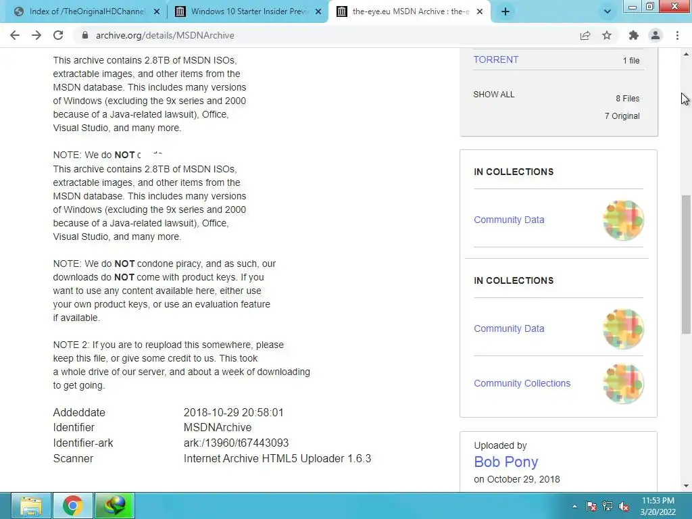
Task: Switch to Windows 10 Starter Insider tab
Action: (x=247, y=11)
